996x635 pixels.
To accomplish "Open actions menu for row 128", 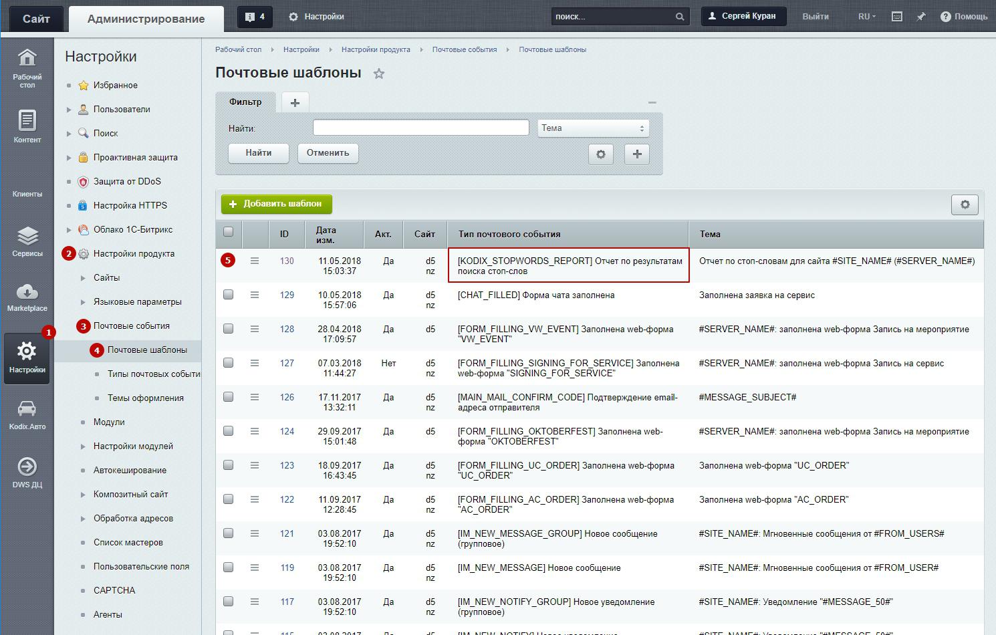I will (255, 329).
